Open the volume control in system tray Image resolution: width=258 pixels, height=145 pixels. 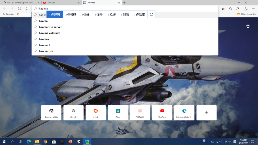pyautogui.click(x=221, y=142)
